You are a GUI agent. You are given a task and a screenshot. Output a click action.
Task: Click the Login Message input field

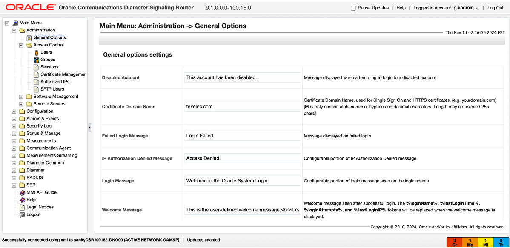pos(242,181)
